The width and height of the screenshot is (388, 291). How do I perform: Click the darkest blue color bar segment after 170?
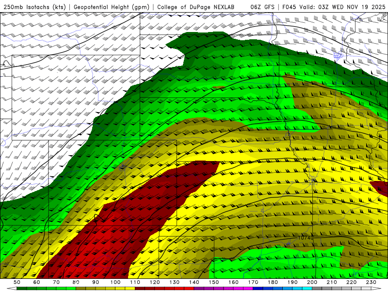258,289
